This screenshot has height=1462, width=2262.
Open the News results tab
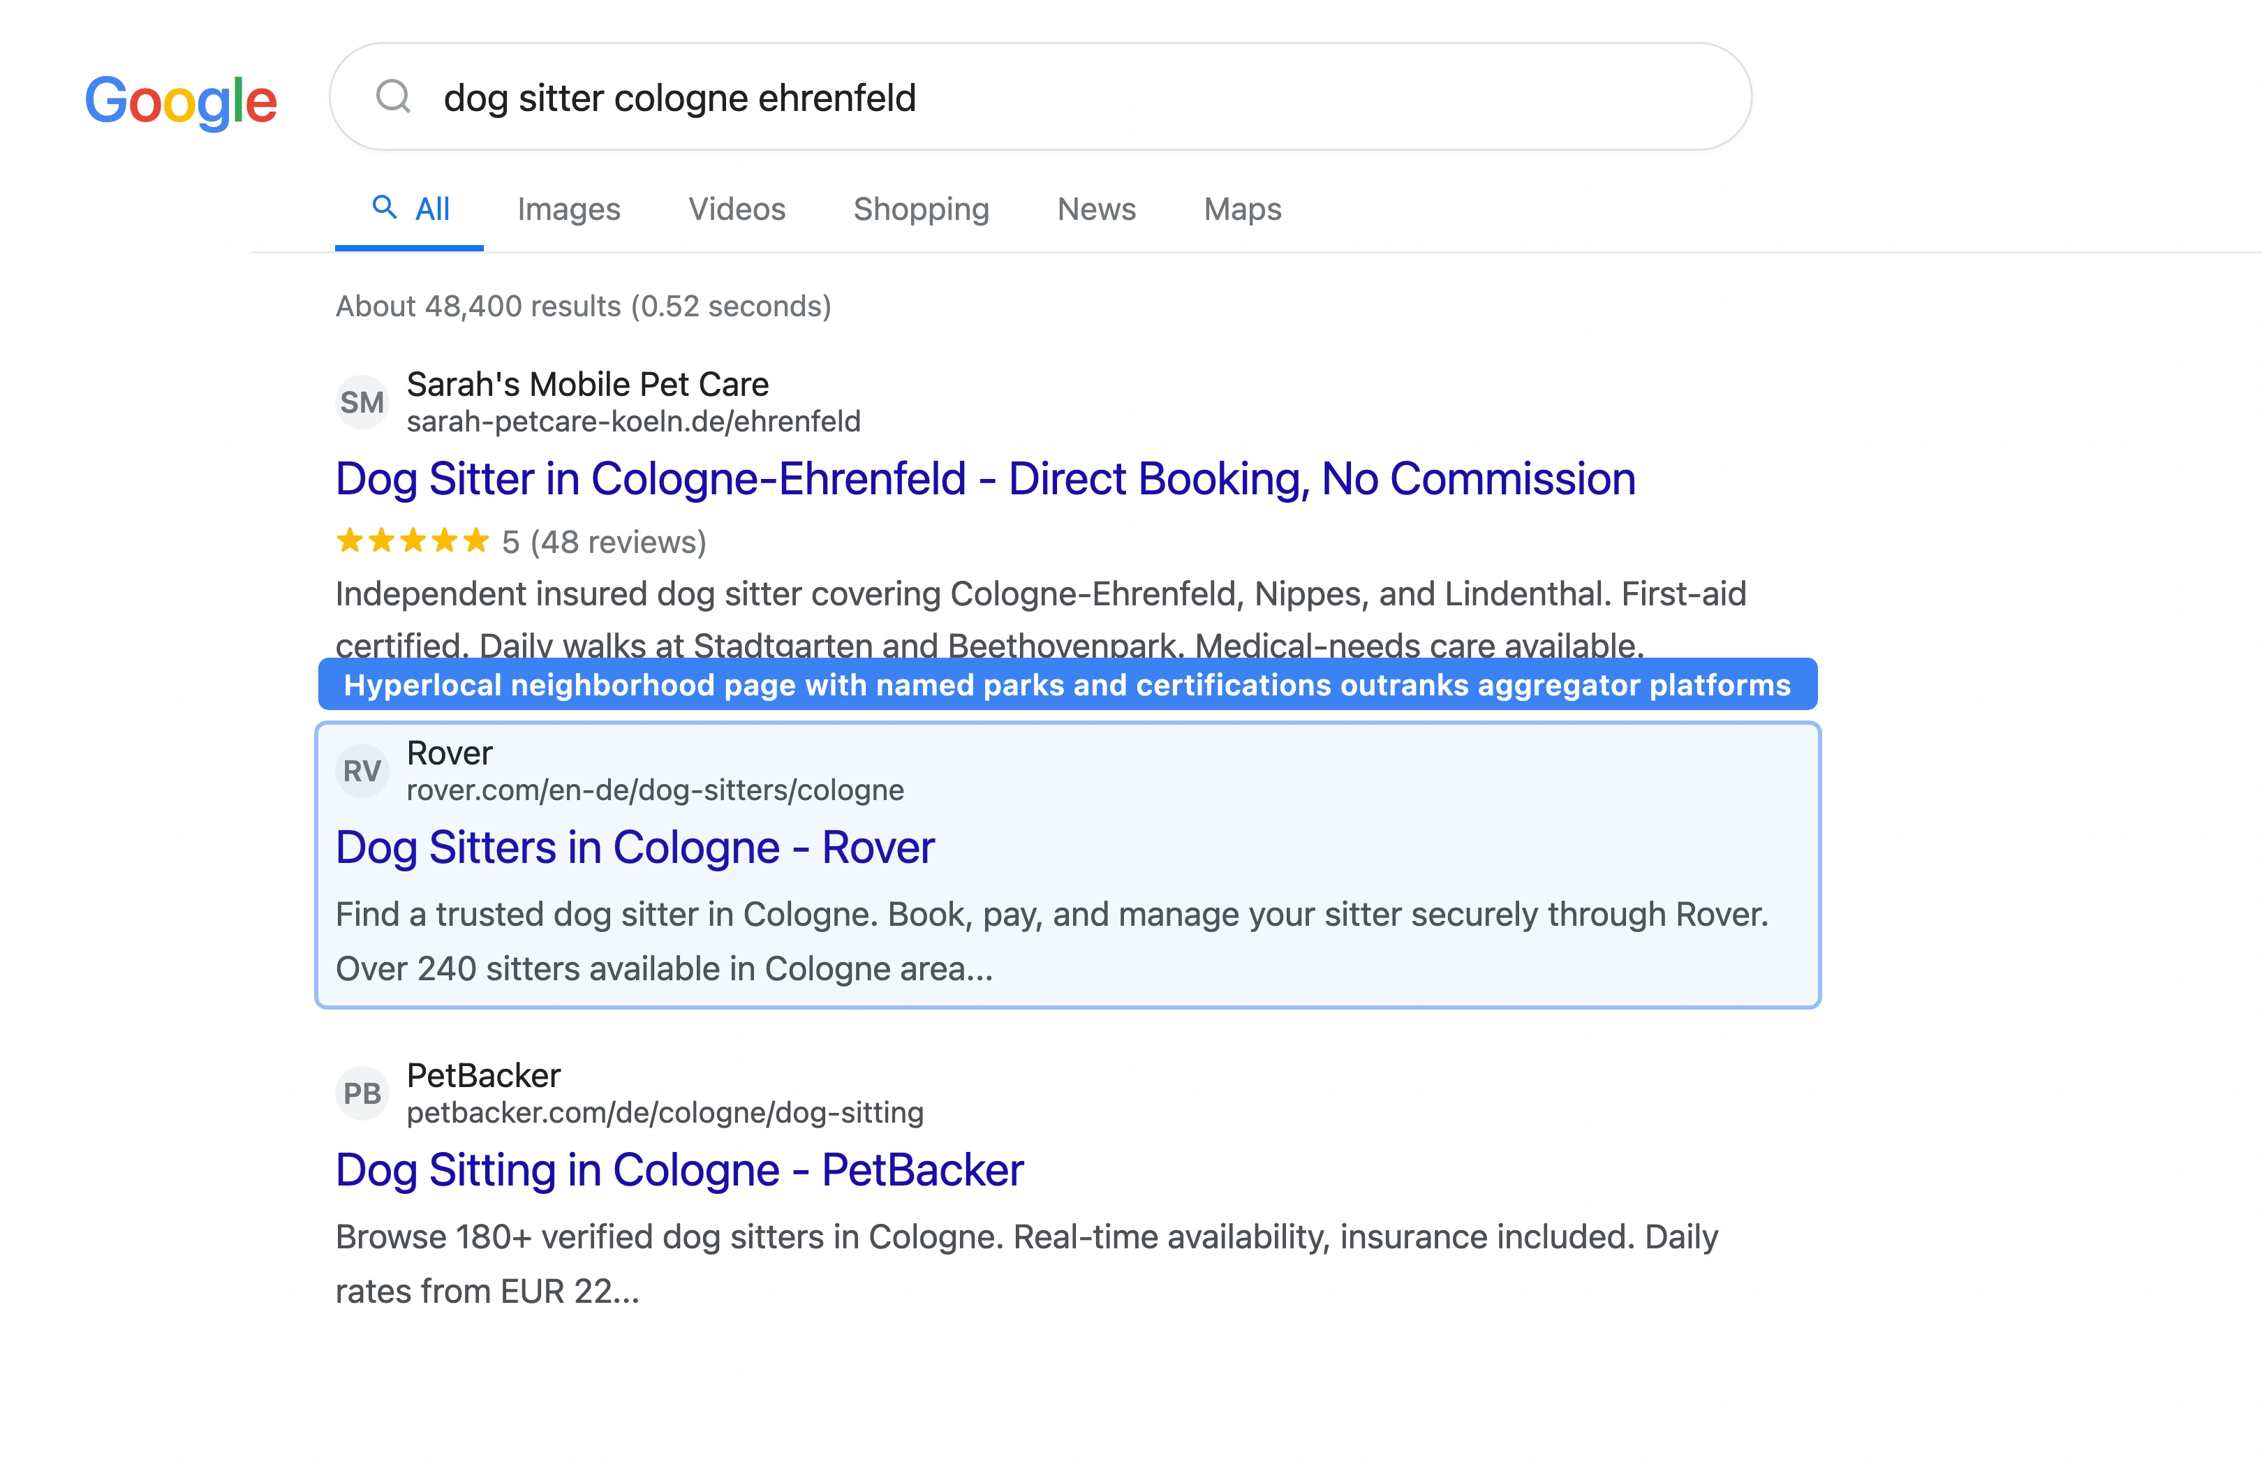click(x=1096, y=209)
